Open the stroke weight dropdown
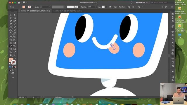 50,7
